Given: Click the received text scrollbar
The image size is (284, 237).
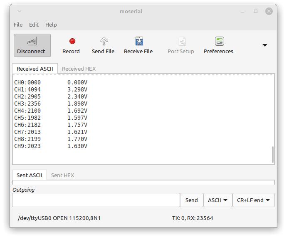Looking at the screenshot, I should click(x=273, y=155).
